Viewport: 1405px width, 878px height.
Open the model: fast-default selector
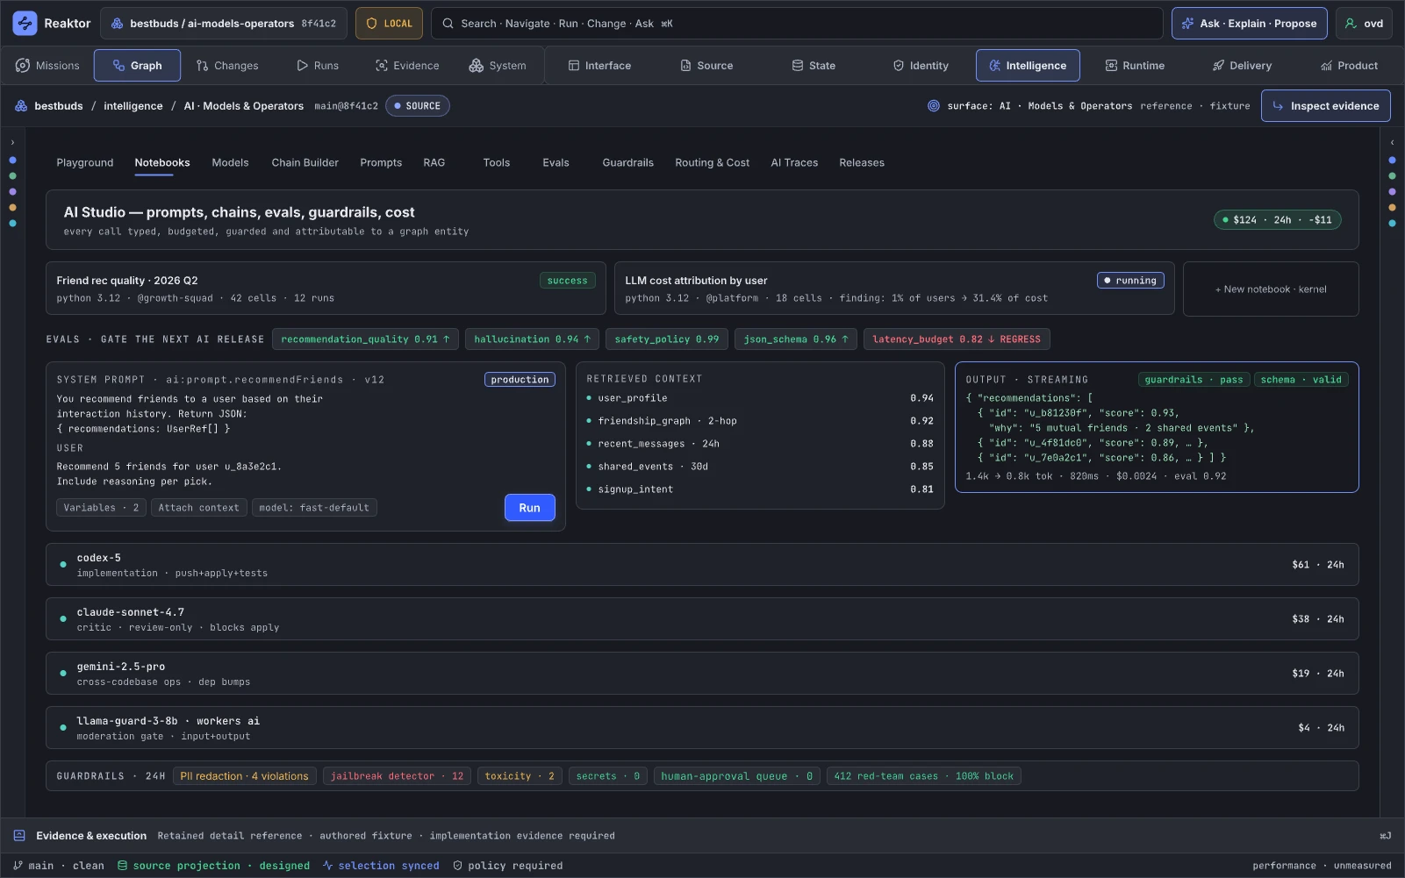314,508
